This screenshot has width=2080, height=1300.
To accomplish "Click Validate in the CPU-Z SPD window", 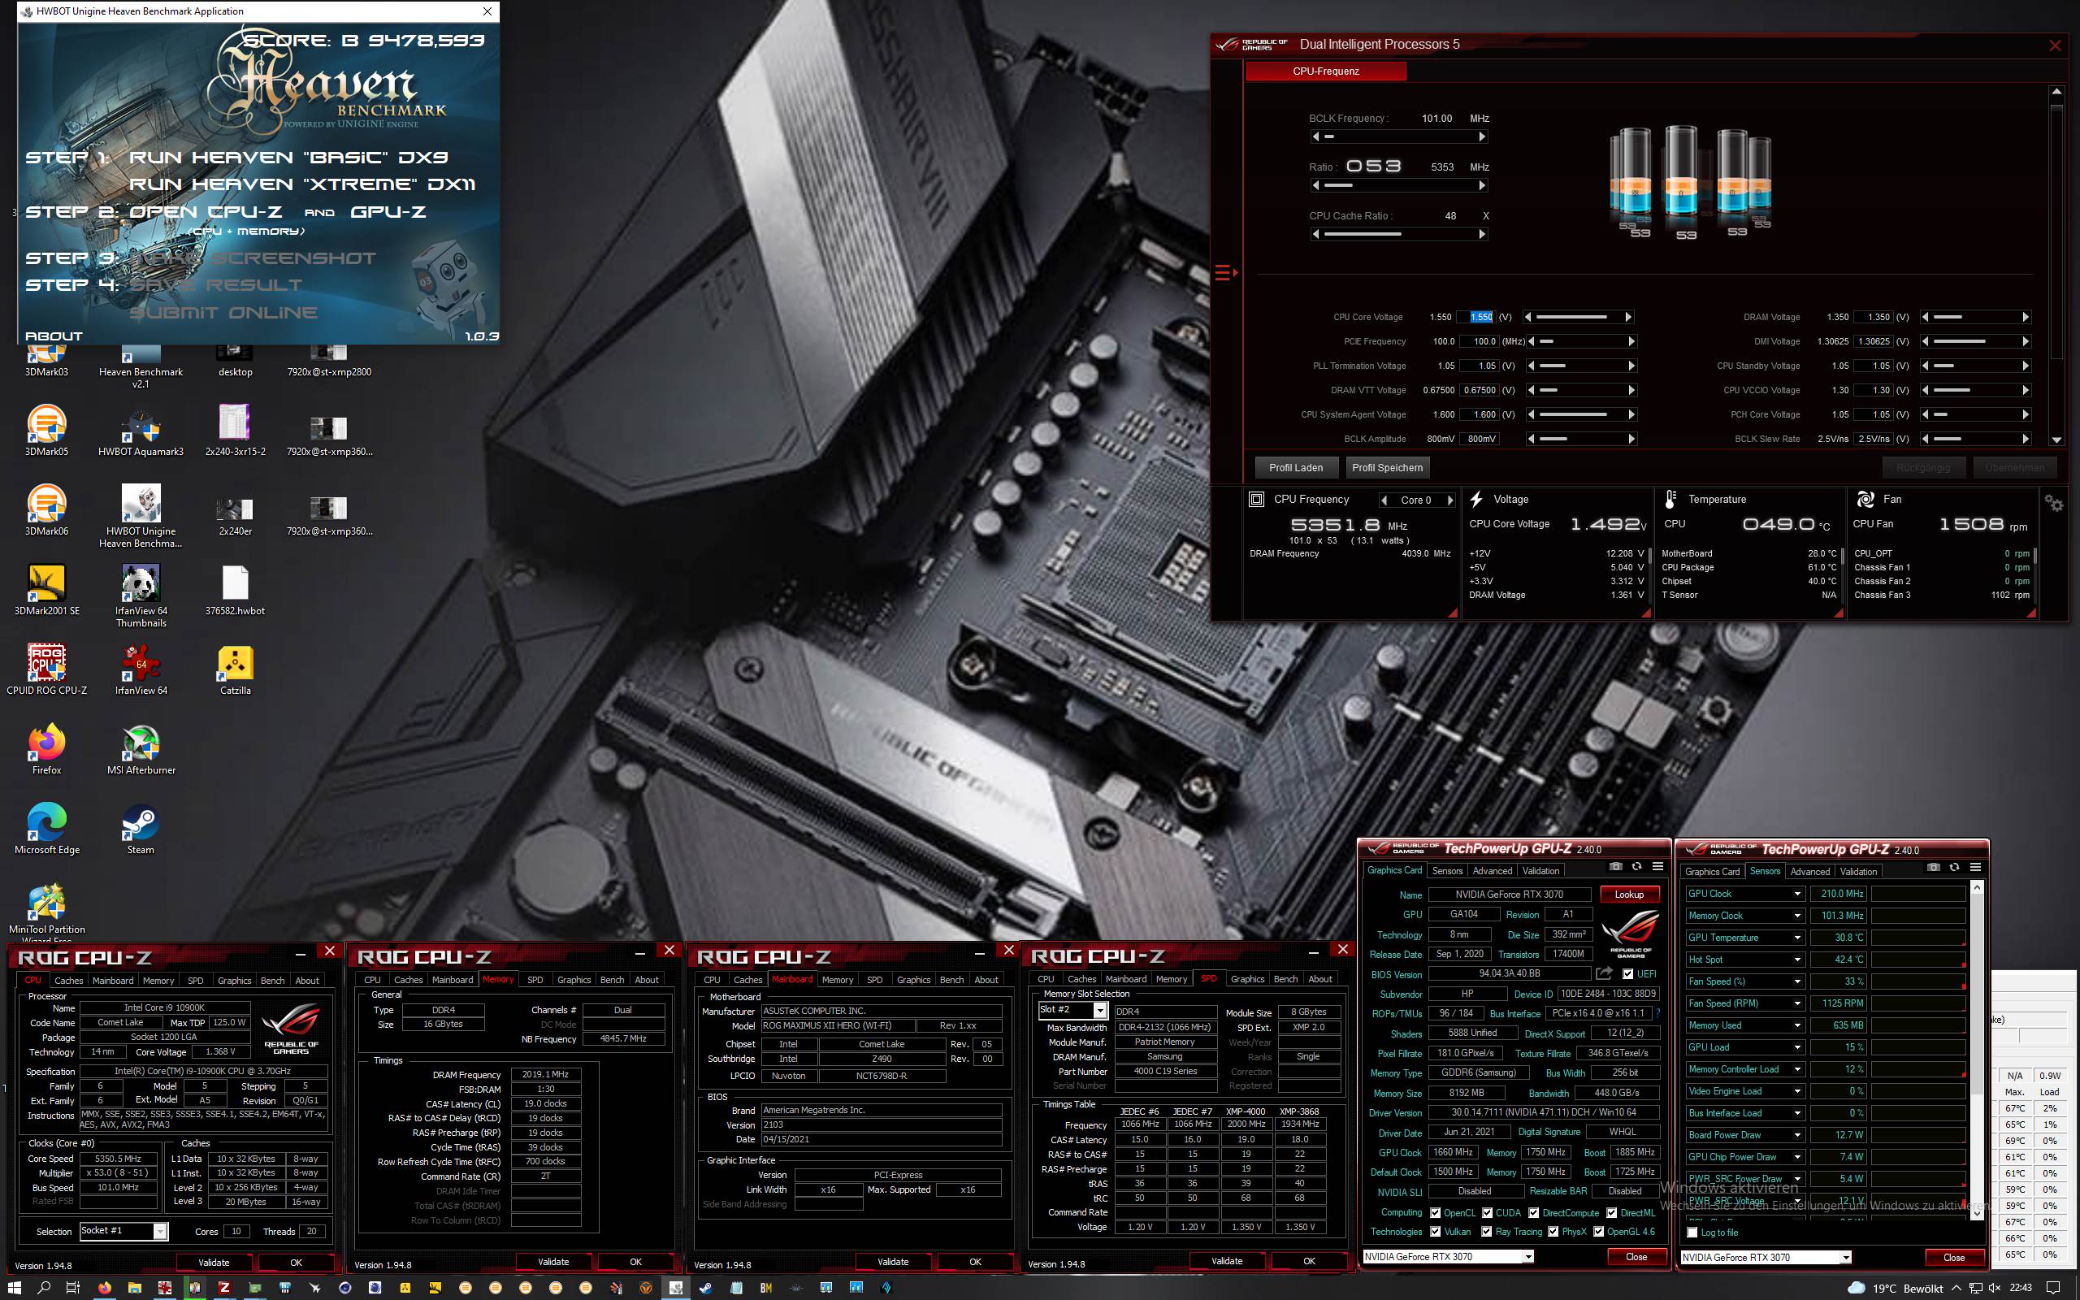I will click(x=1227, y=1261).
